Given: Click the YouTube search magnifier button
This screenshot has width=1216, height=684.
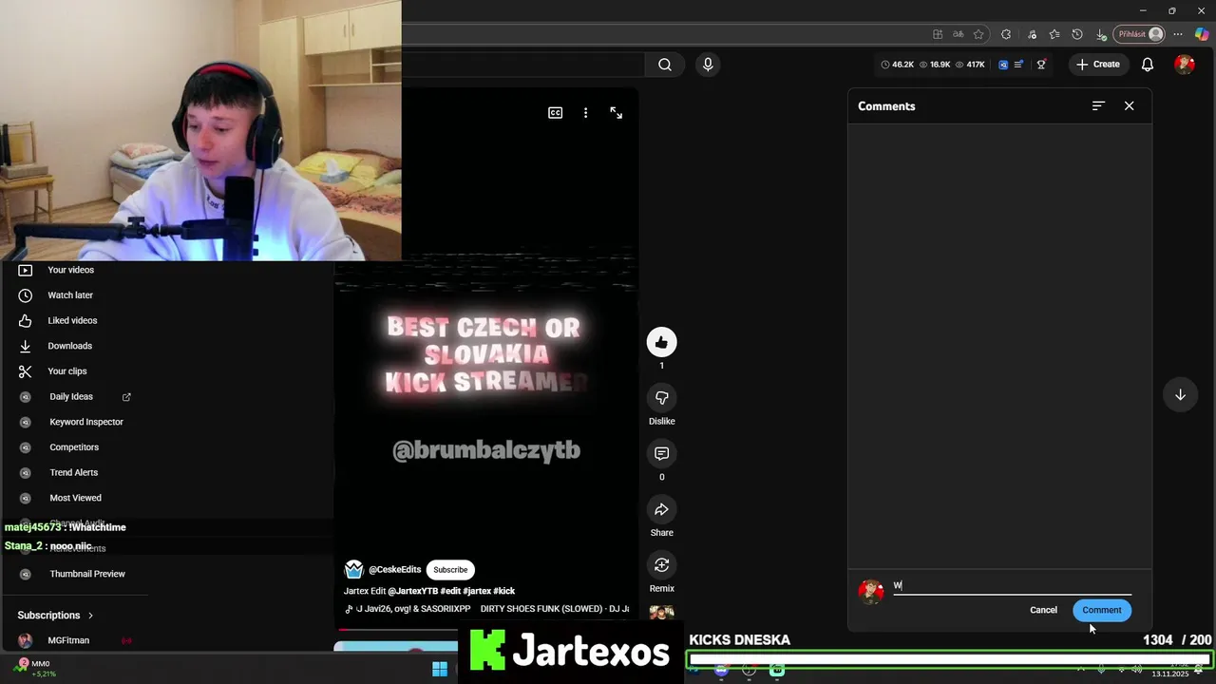Looking at the screenshot, I should (665, 65).
